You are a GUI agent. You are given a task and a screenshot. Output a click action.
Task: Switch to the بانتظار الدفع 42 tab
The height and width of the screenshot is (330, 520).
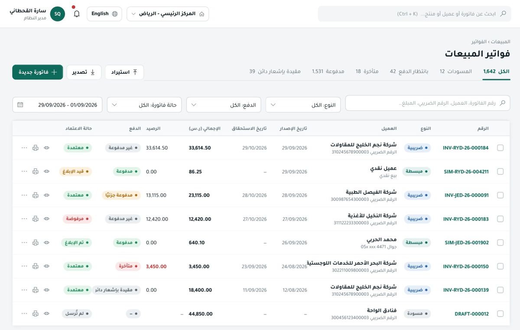pos(409,71)
